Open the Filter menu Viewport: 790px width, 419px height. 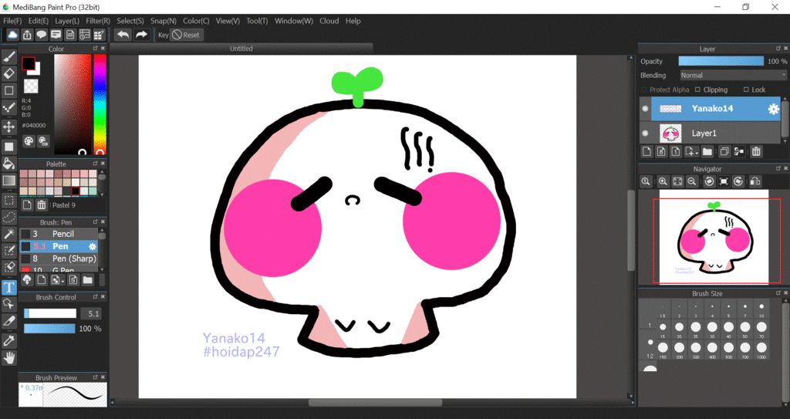[98, 21]
